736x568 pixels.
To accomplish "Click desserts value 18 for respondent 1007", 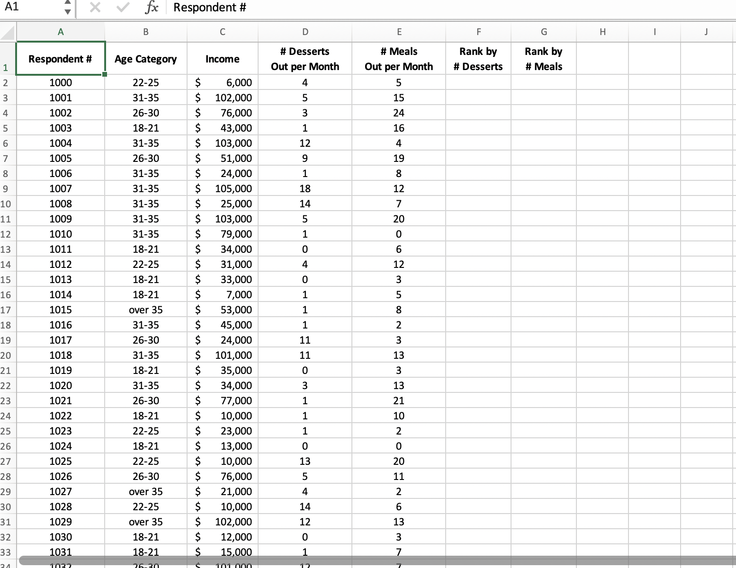I will tap(305, 189).
